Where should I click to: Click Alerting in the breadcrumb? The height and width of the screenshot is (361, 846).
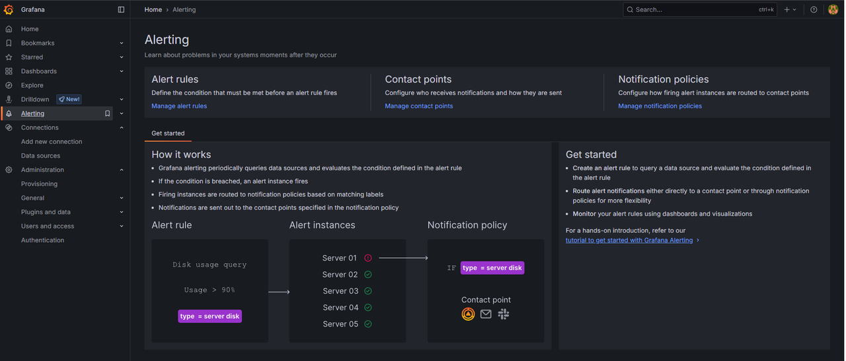click(184, 9)
